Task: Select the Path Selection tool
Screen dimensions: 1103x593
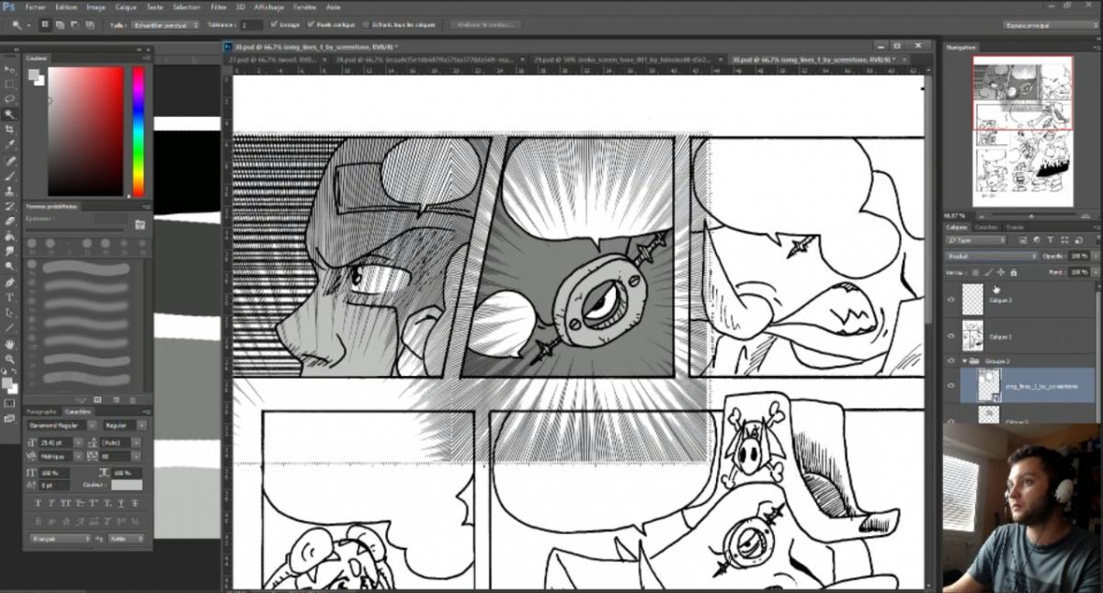Action: (10, 313)
